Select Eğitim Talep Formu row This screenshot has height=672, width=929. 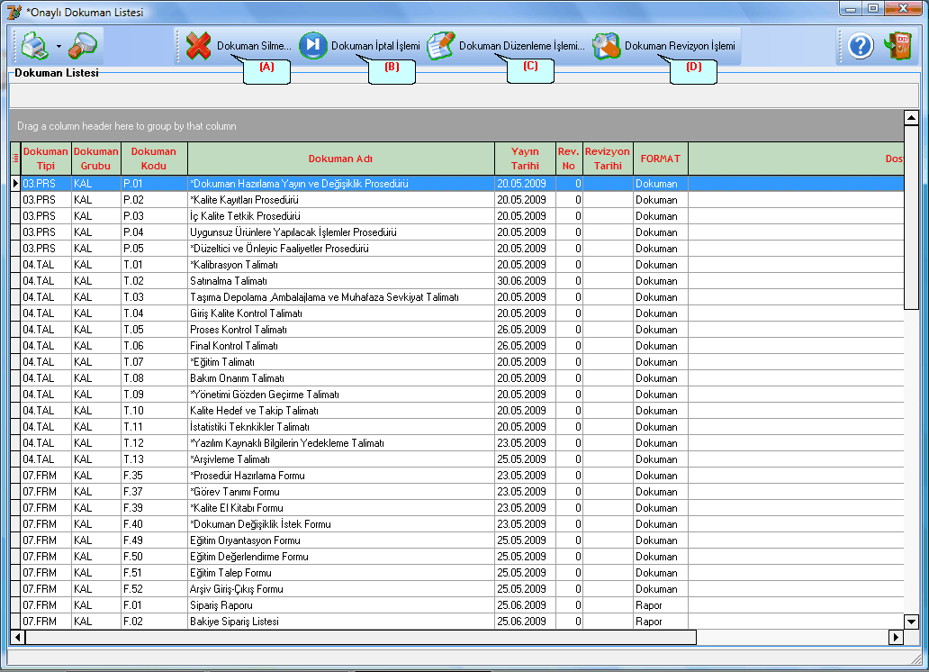pyautogui.click(x=456, y=573)
